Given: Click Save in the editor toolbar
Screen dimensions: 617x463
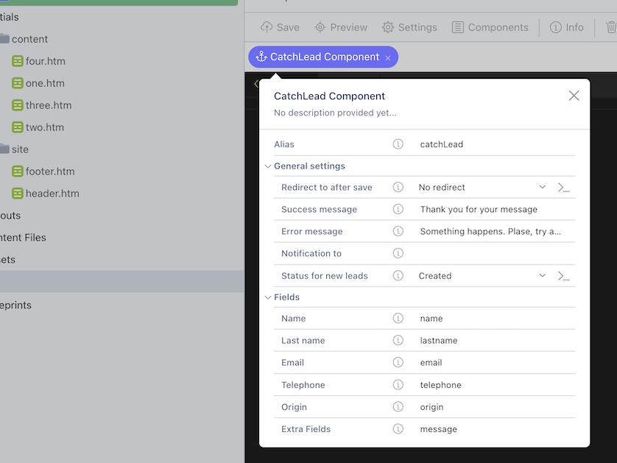Looking at the screenshot, I should [280, 27].
